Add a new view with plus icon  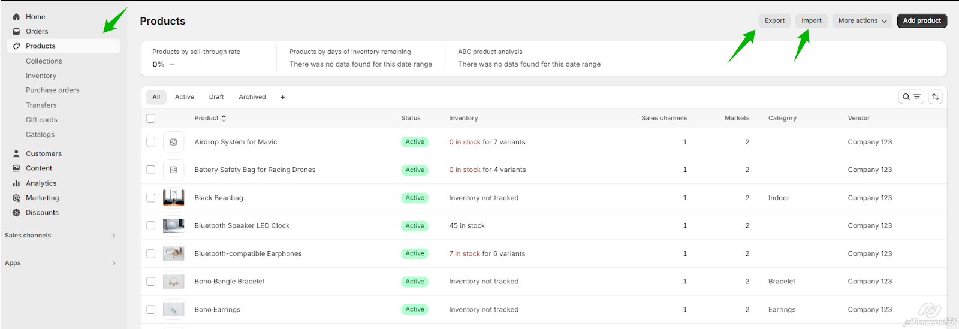pos(282,97)
